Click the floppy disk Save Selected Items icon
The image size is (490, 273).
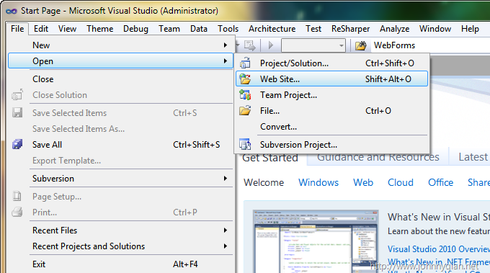[17, 113]
